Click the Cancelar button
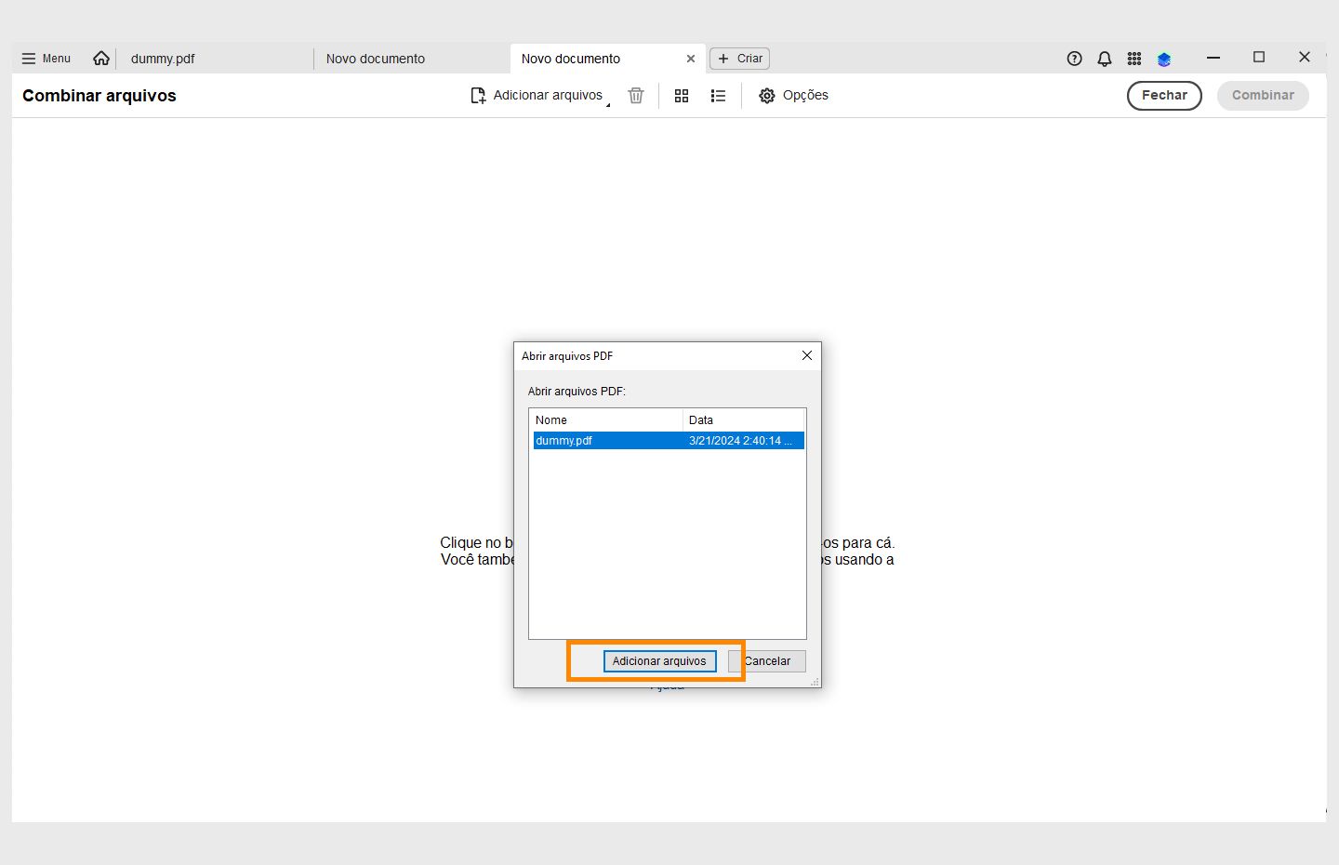 (767, 661)
